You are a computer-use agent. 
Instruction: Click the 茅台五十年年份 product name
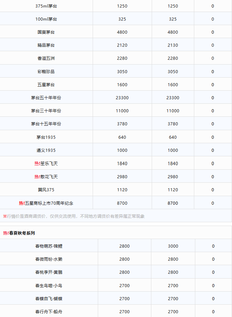(46, 98)
